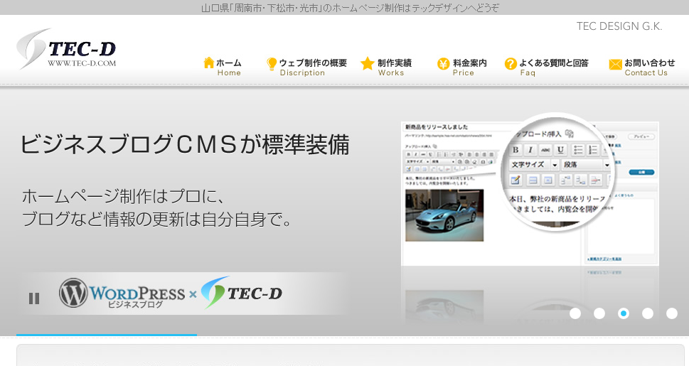Viewport: 689px width, 366px height.
Task: Select the first slide indicator dot
Action: [x=575, y=313]
